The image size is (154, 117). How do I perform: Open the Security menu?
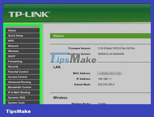(x=22, y=67)
